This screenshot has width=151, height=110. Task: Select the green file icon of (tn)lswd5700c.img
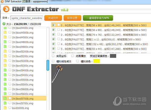[5, 103]
